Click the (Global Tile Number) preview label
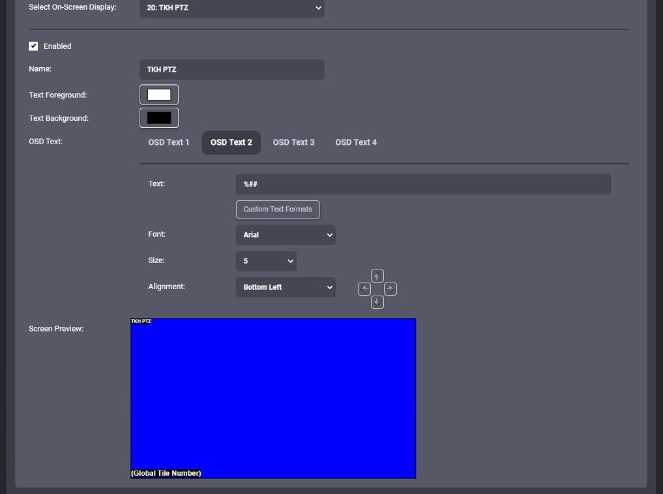The height and width of the screenshot is (494, 663). (166, 473)
